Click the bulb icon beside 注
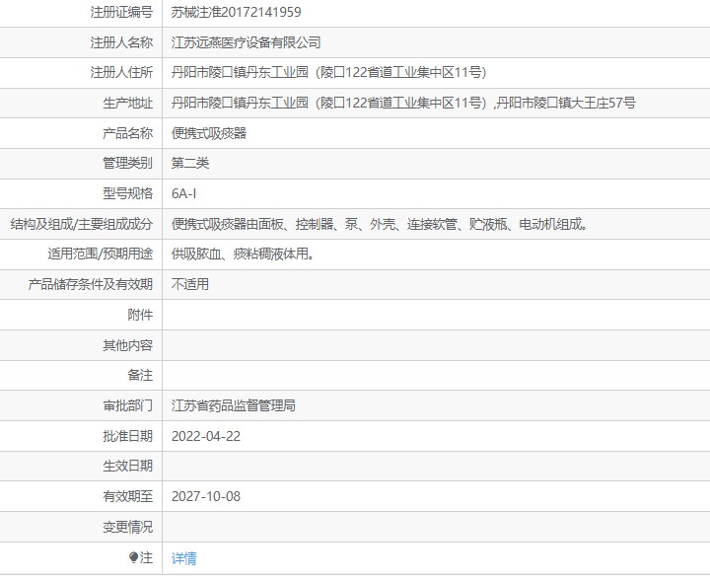Screen dimensions: 710x580 [x=133, y=557]
